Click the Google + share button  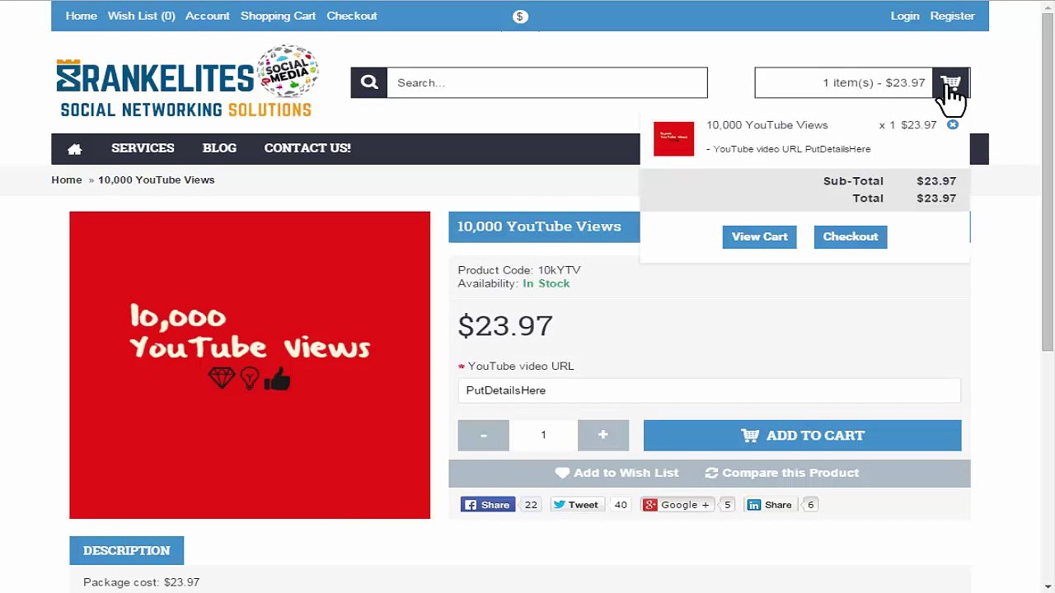[678, 505]
